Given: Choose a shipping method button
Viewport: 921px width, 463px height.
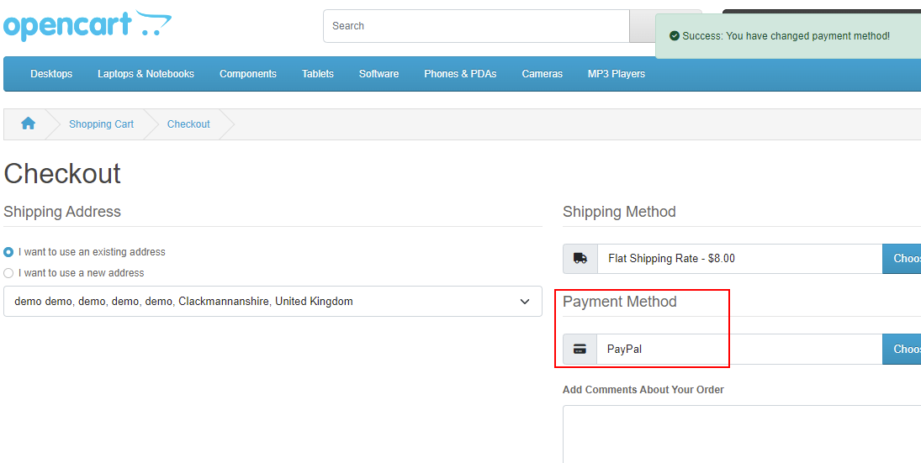Looking at the screenshot, I should pos(902,259).
